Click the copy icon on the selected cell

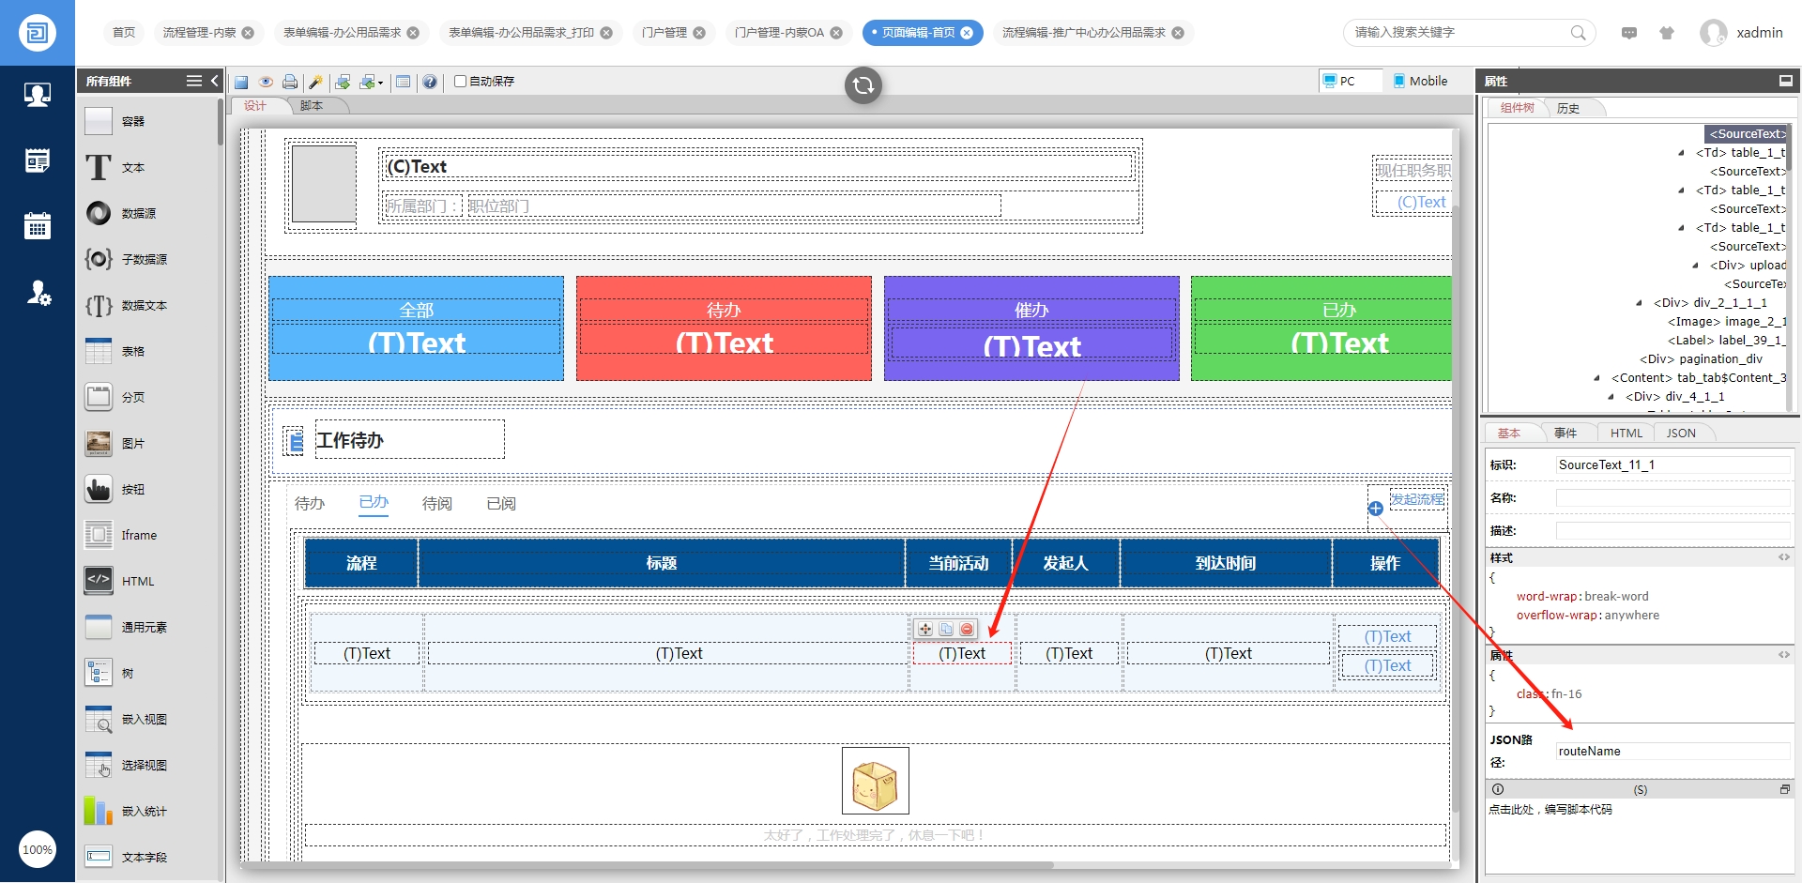(x=946, y=629)
